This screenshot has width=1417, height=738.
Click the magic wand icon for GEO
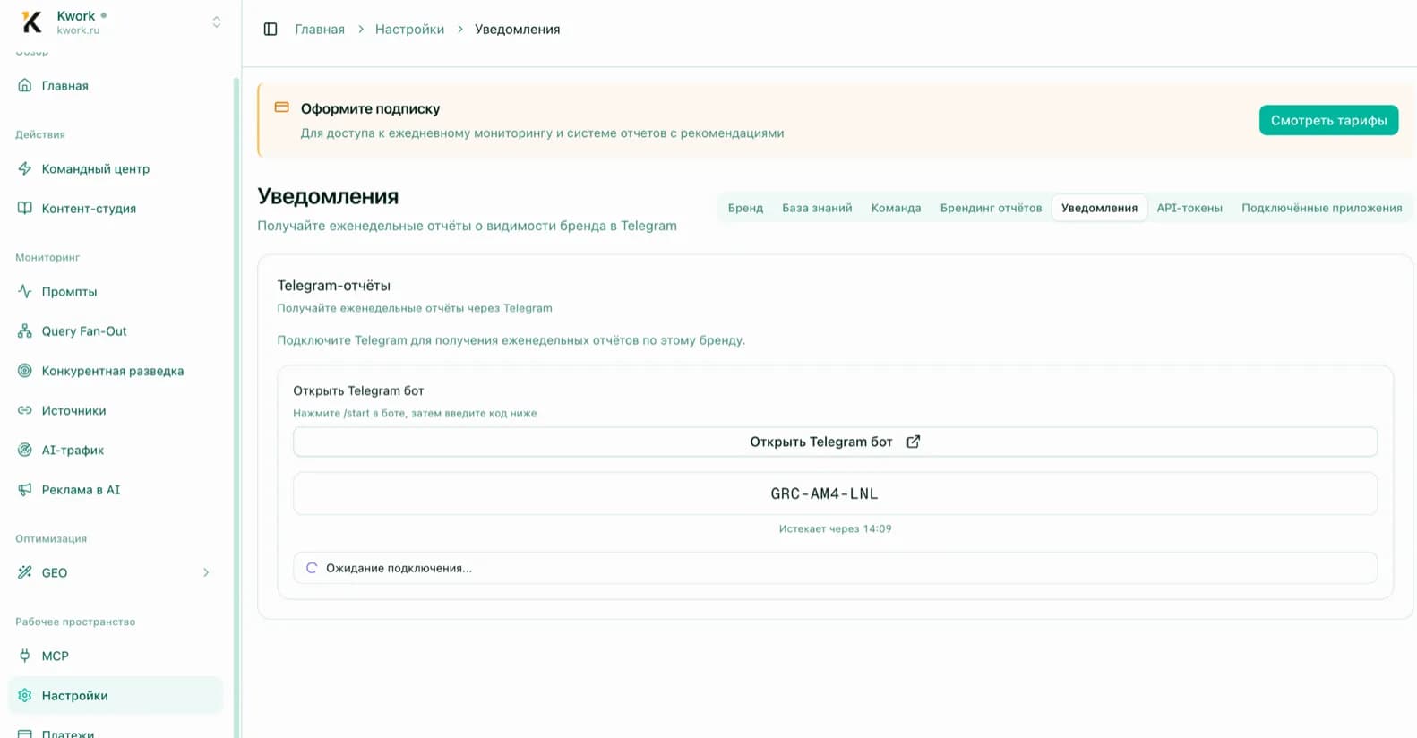[25, 573]
